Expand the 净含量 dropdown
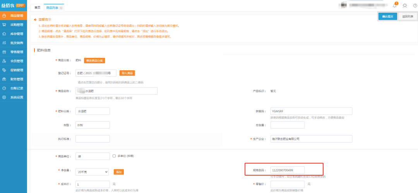Image resolution: width=418 pixels, height=193 pixels. point(92,172)
